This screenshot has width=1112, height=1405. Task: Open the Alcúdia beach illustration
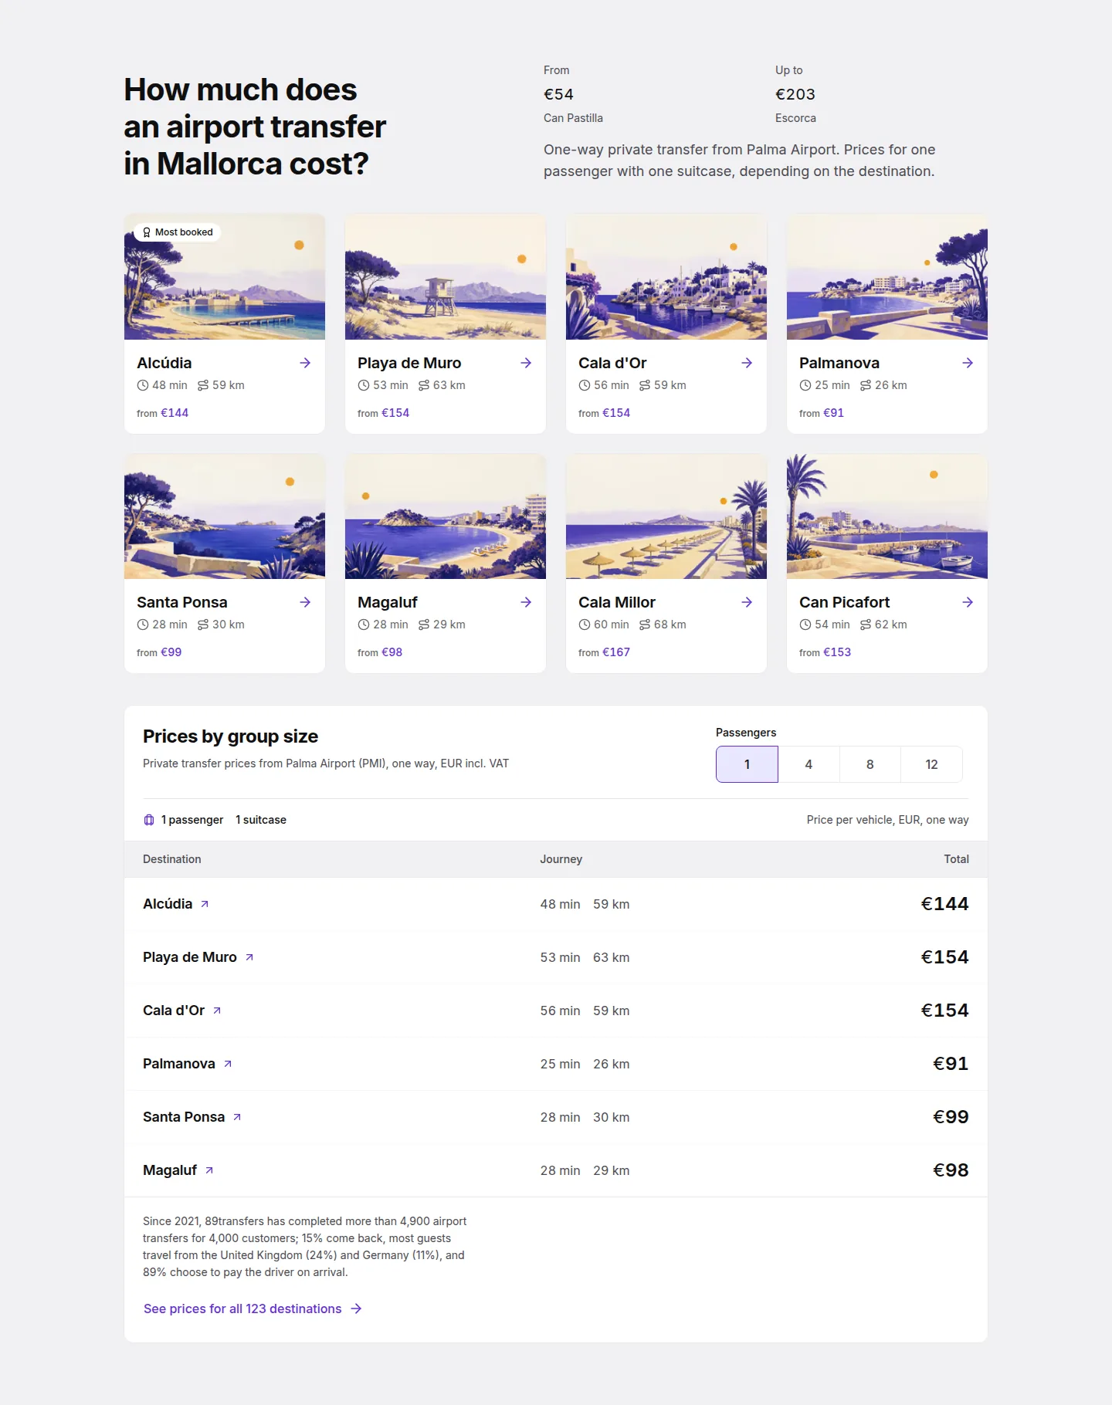tap(225, 277)
